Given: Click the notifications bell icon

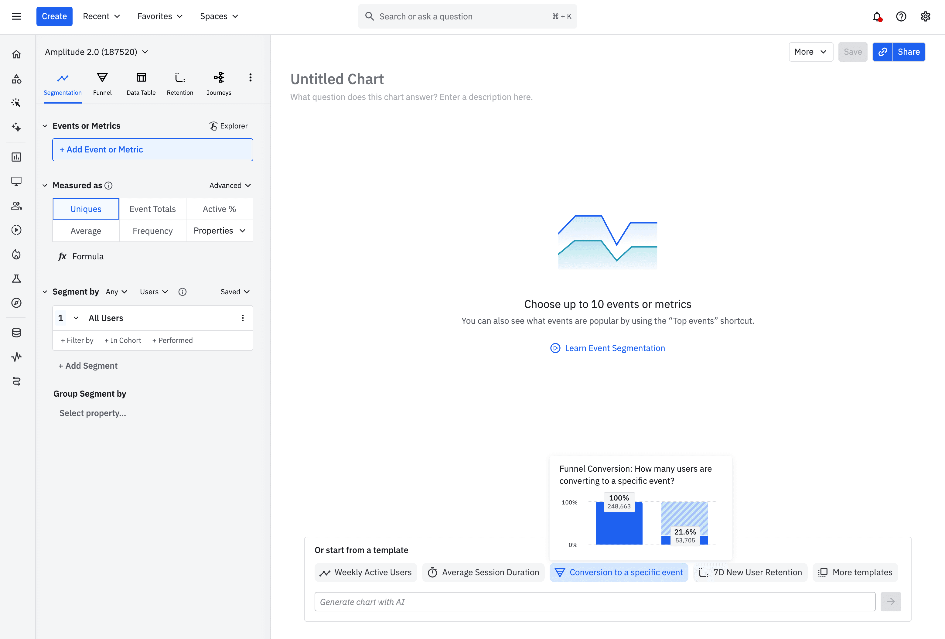Looking at the screenshot, I should point(877,16).
